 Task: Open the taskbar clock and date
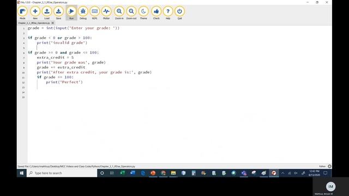pyautogui.click(x=314, y=173)
